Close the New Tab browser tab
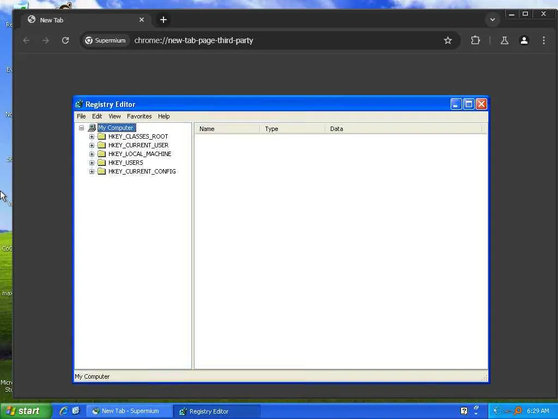This screenshot has width=558, height=419. 142,20
